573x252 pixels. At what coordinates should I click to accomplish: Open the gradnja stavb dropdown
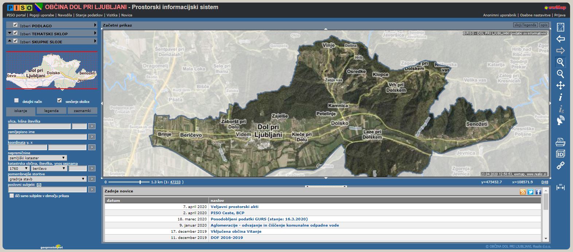pyautogui.click(x=47, y=179)
